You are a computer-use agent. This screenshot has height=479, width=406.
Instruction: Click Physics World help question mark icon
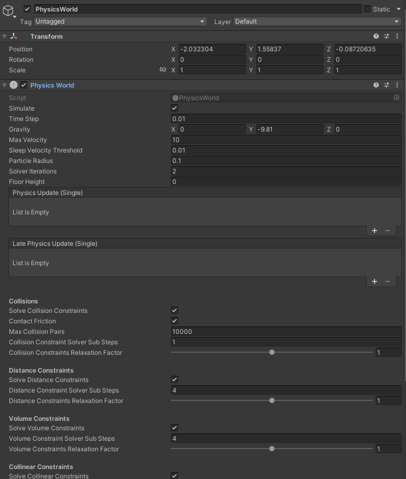point(376,85)
